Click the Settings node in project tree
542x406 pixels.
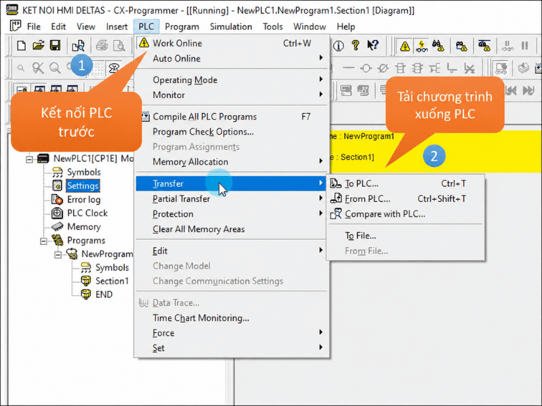[83, 185]
